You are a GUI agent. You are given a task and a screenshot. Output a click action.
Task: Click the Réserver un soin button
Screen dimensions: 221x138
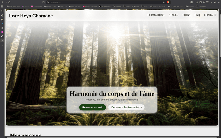pos(93,107)
